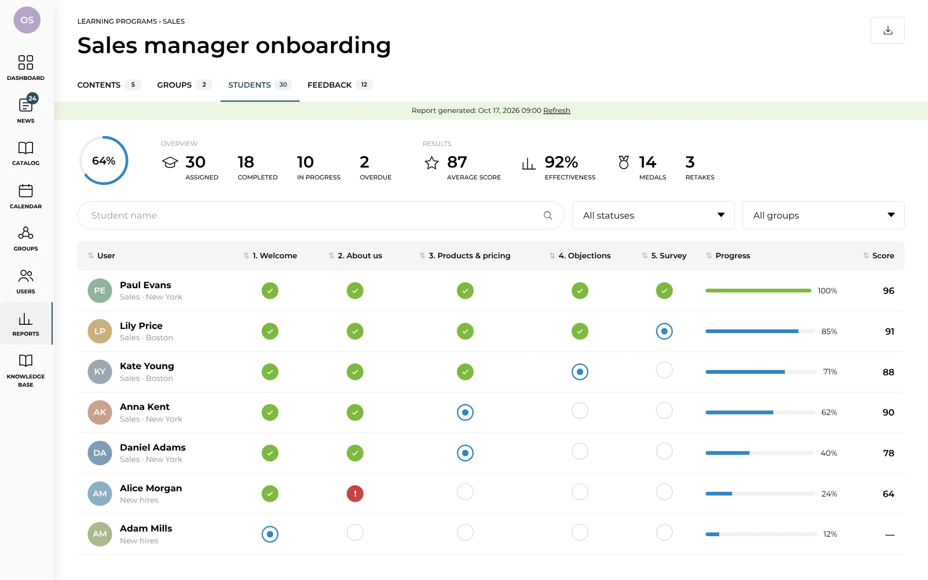Open Knowledge Base in sidebar

[x=26, y=371]
